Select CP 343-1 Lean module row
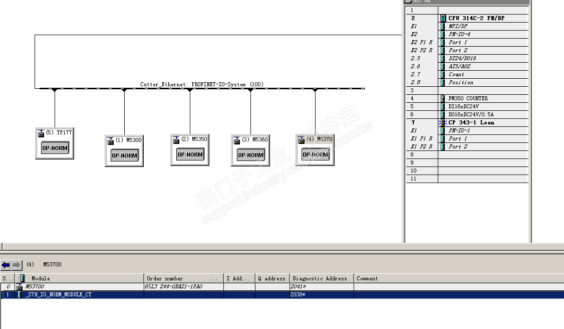 pos(467,123)
